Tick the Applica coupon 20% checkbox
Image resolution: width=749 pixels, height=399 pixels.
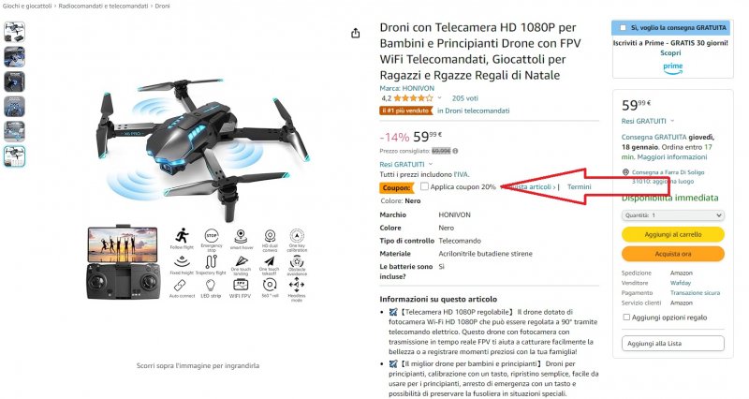pyautogui.click(x=424, y=186)
